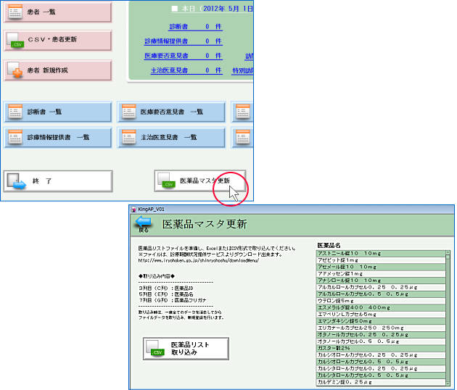
Task: Click list icon on 主治医意見書 一覧 button
Action: pos(128,136)
